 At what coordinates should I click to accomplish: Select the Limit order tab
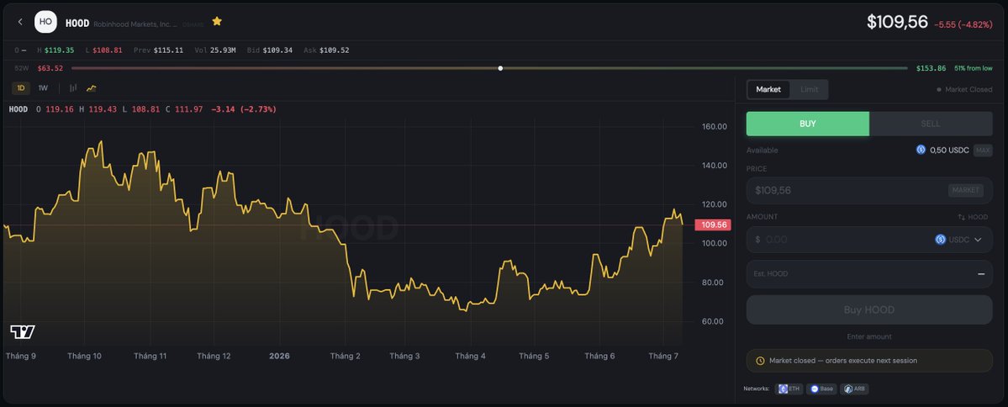tap(810, 89)
